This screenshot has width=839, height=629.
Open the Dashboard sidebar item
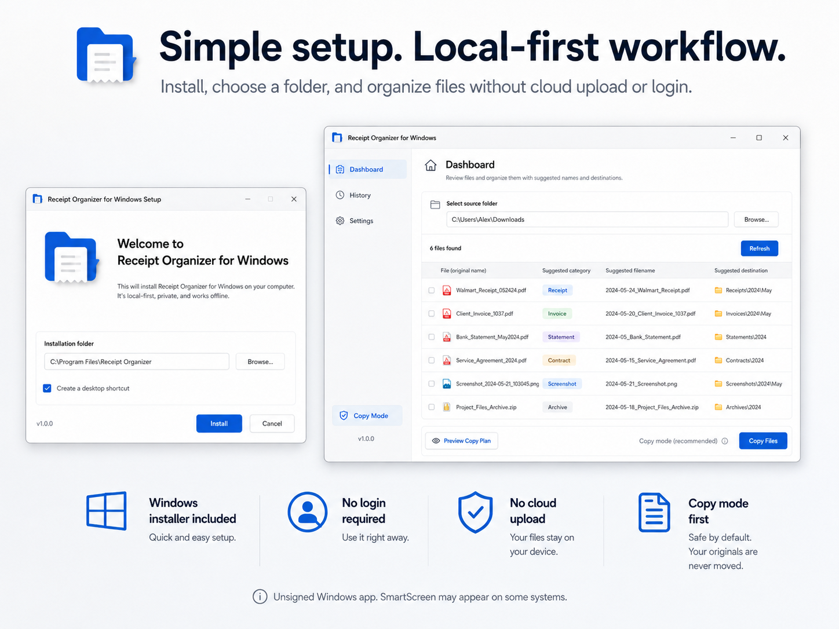pos(367,169)
